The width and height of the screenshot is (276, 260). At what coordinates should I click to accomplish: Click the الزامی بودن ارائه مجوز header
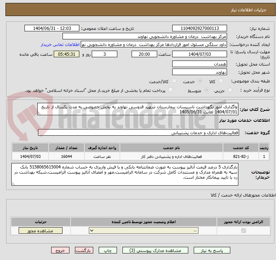(x=243, y=222)
